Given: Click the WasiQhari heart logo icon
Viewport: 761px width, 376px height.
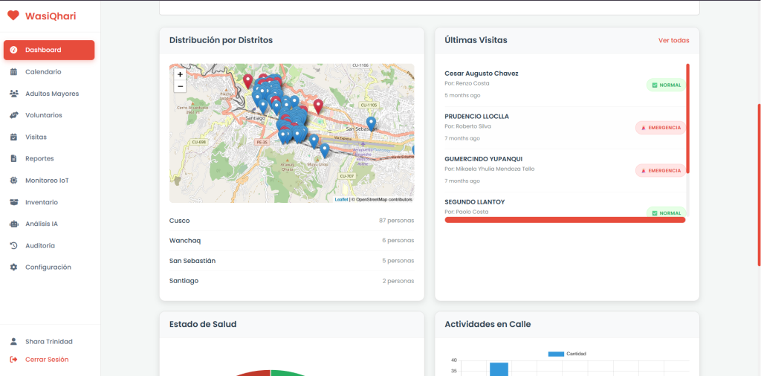Looking at the screenshot, I should coord(13,16).
